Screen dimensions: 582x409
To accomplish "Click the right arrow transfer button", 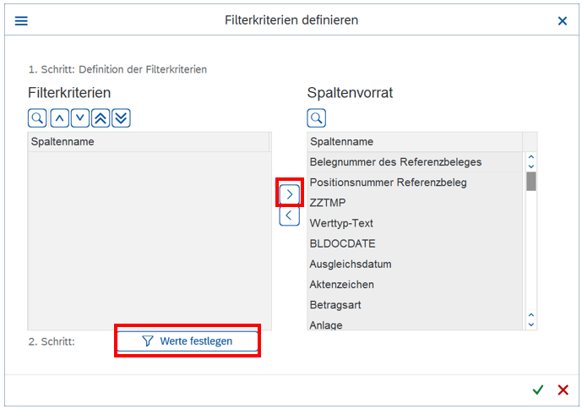I will pyautogui.click(x=290, y=194).
